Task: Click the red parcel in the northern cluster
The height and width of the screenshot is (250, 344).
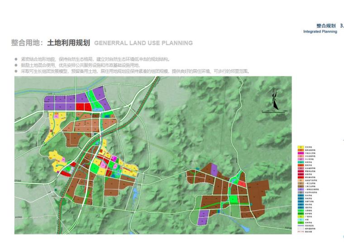Action: [x=81, y=107]
